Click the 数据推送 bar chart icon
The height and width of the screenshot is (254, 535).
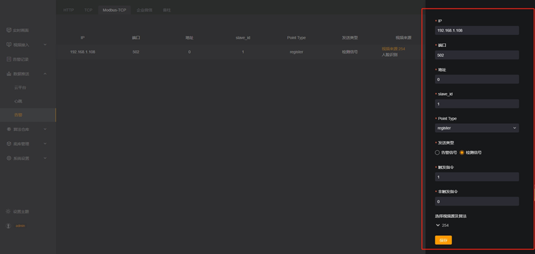coord(9,73)
